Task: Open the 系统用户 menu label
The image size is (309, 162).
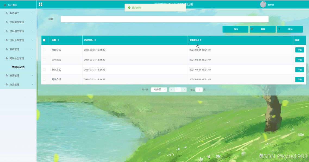Action: pos(14,13)
